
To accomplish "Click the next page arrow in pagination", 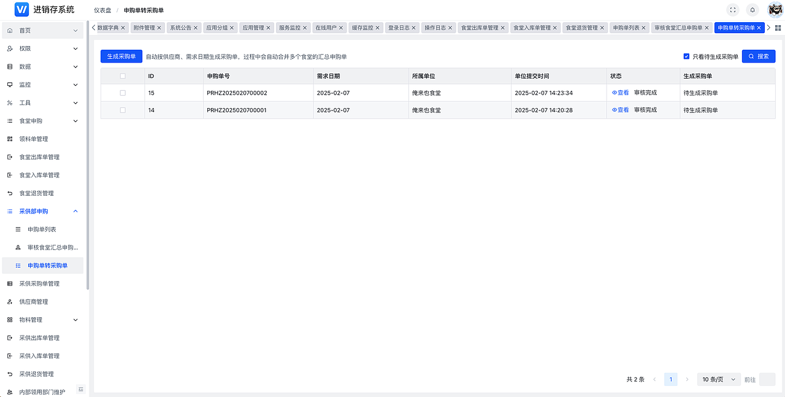I will coord(687,380).
